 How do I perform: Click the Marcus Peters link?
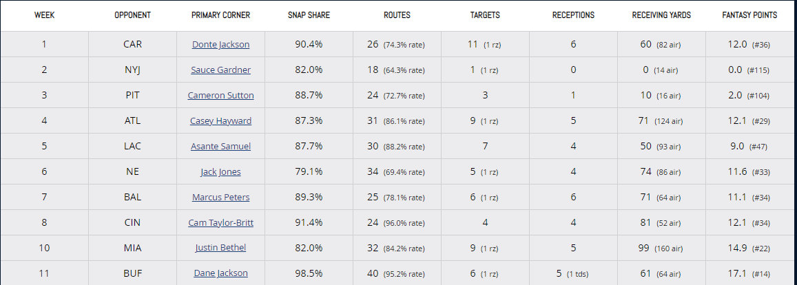pos(220,198)
